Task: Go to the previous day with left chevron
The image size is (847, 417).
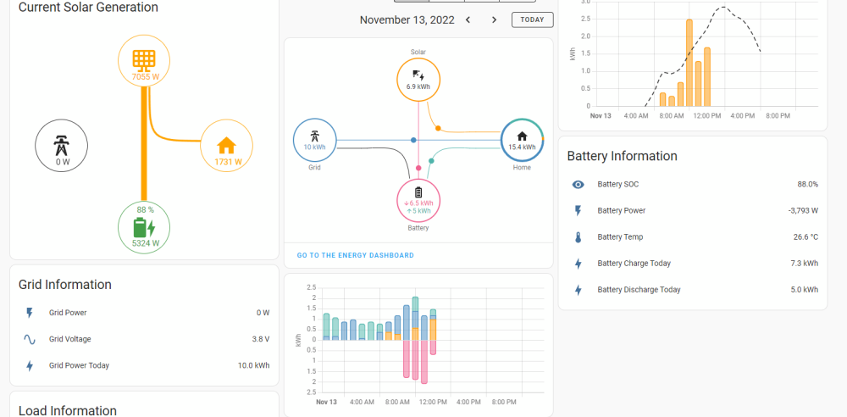Action: 468,20
